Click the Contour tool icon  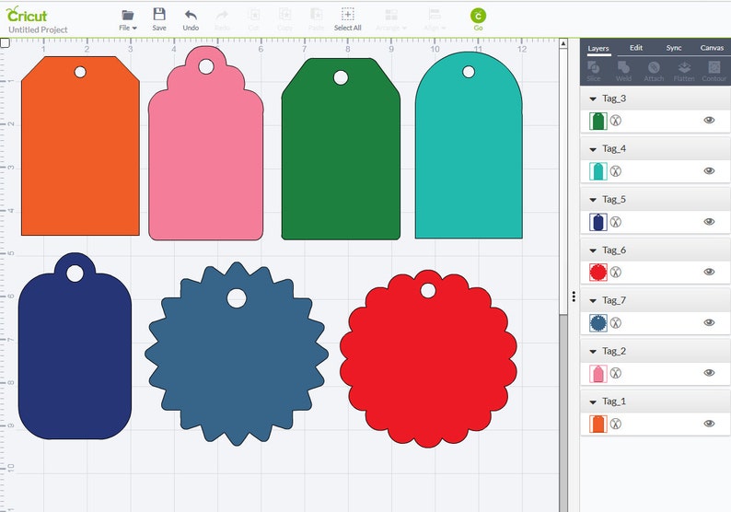(x=714, y=67)
